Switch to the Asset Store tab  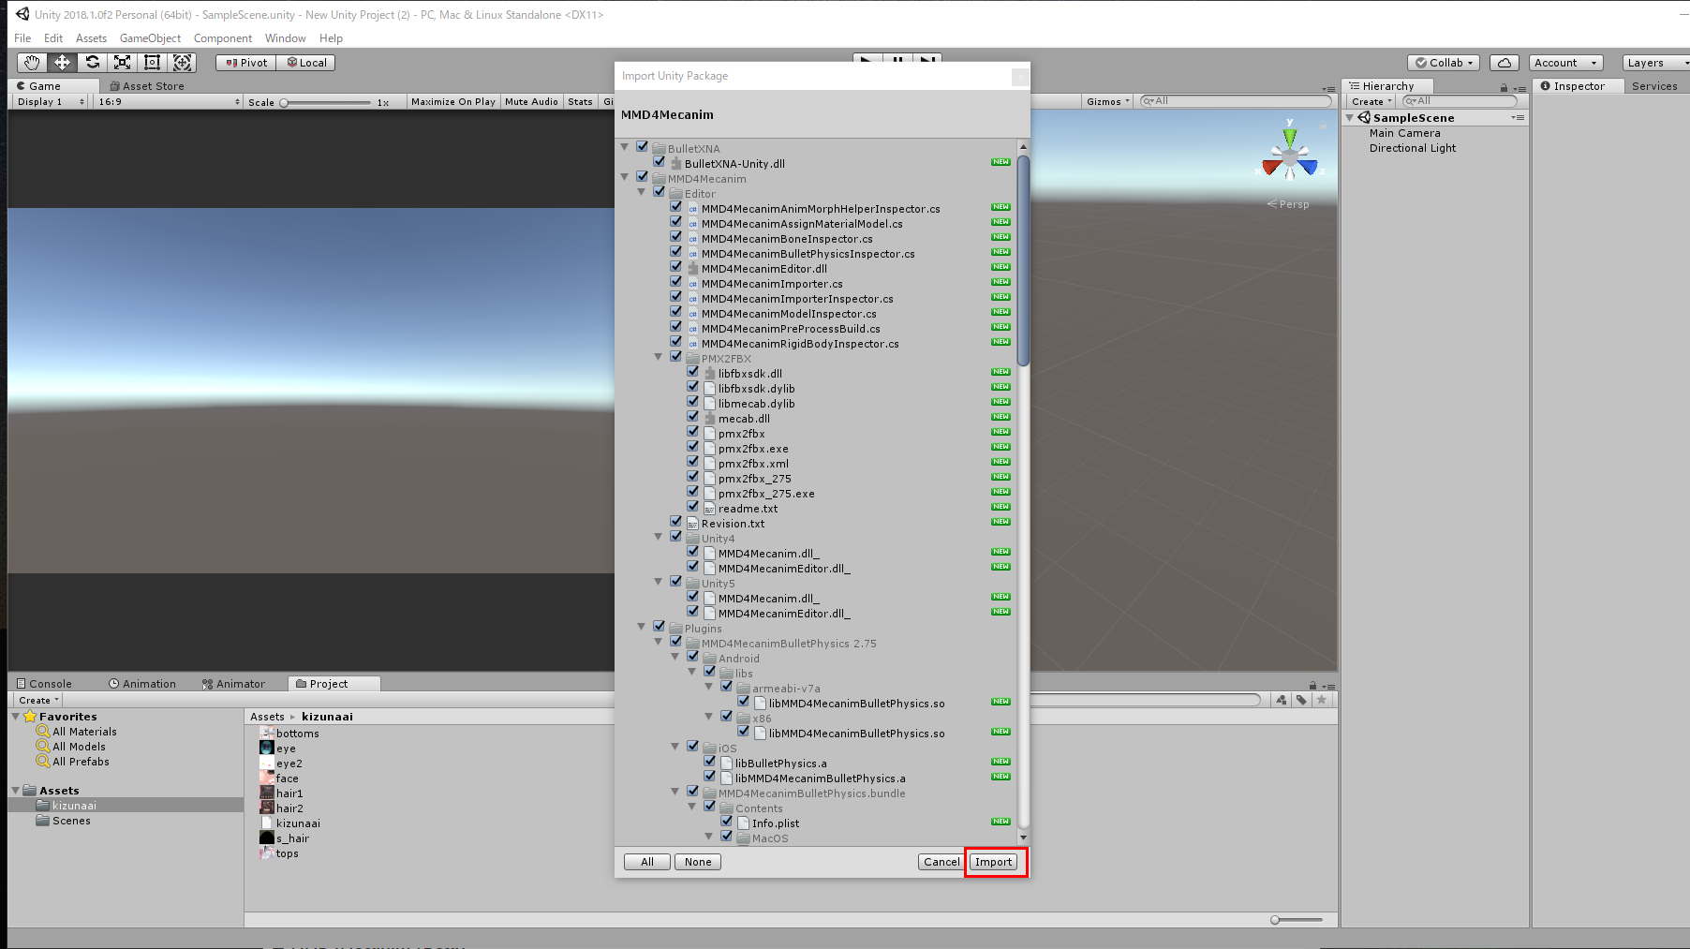(147, 86)
